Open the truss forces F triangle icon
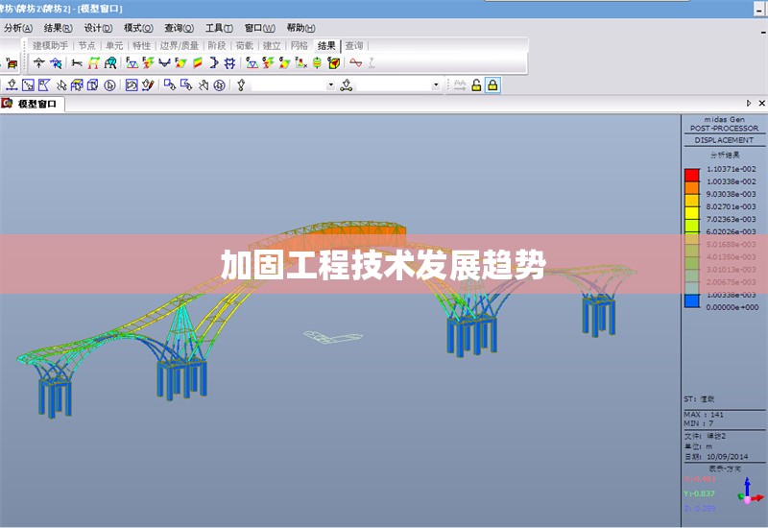 click(x=132, y=62)
